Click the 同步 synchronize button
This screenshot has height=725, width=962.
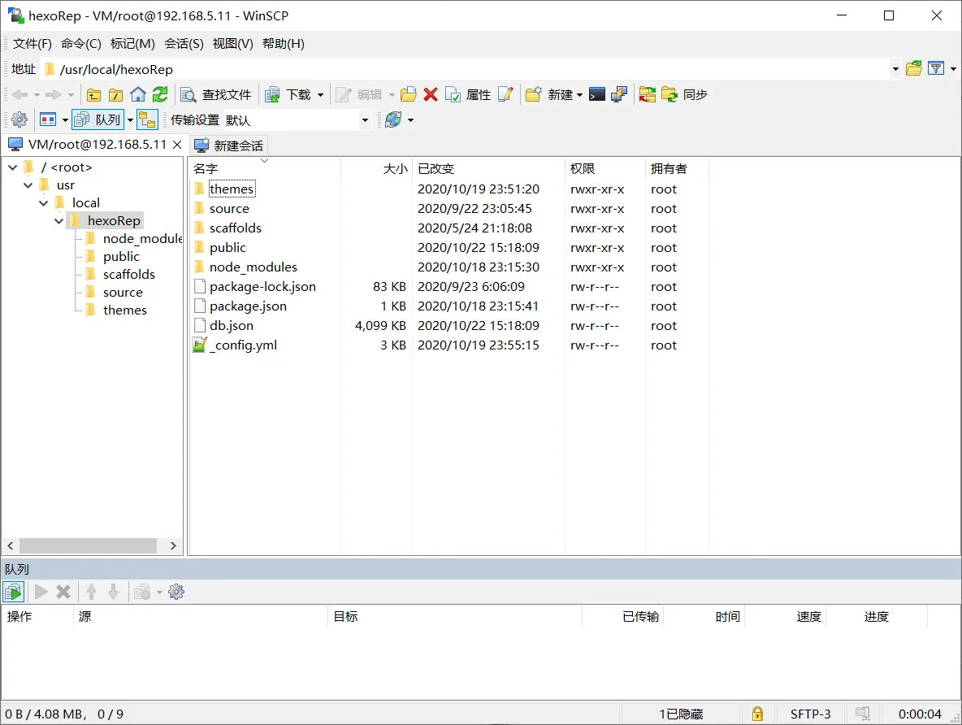(x=687, y=94)
